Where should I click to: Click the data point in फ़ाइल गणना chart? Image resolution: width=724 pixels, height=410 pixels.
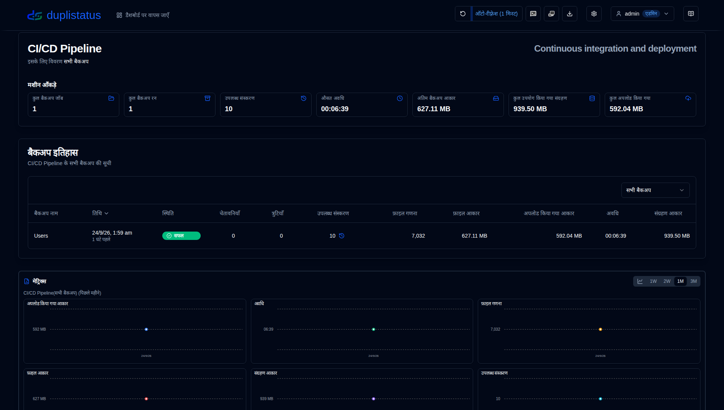click(x=600, y=330)
